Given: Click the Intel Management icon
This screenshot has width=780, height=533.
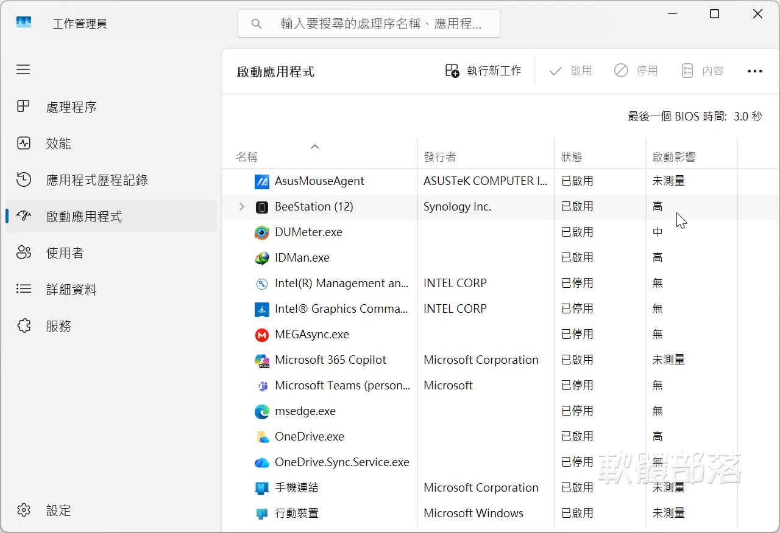Looking at the screenshot, I should tap(261, 284).
